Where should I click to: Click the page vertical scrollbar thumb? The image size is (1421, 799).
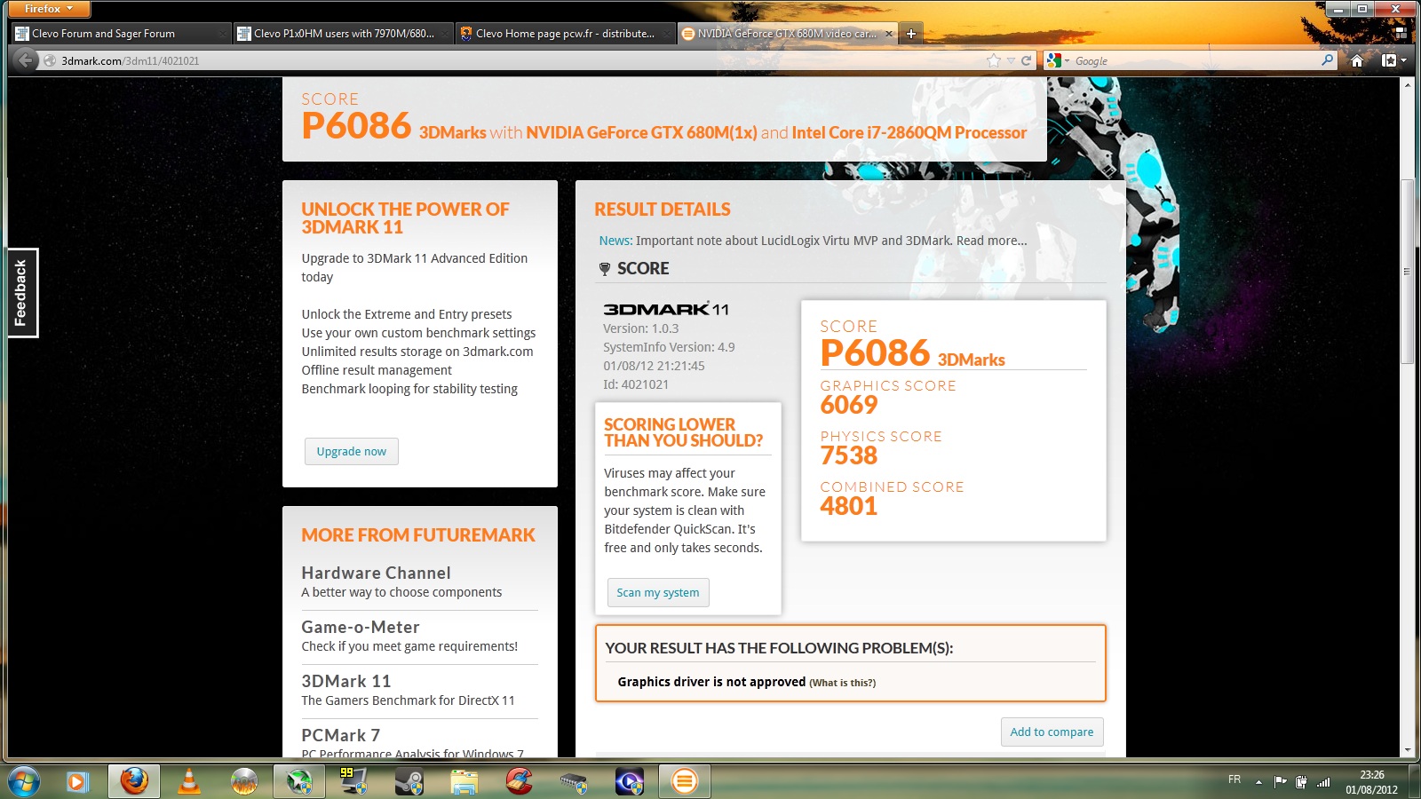1406,271
